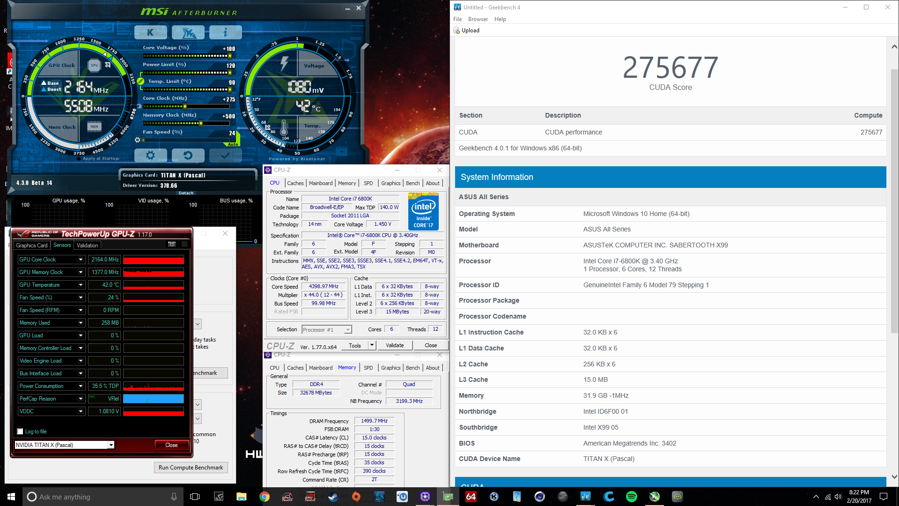Screen dimensions: 899x506
Task: Open the NVIDIA TITAN X (Pascal) GPU selector
Action: pos(65,445)
